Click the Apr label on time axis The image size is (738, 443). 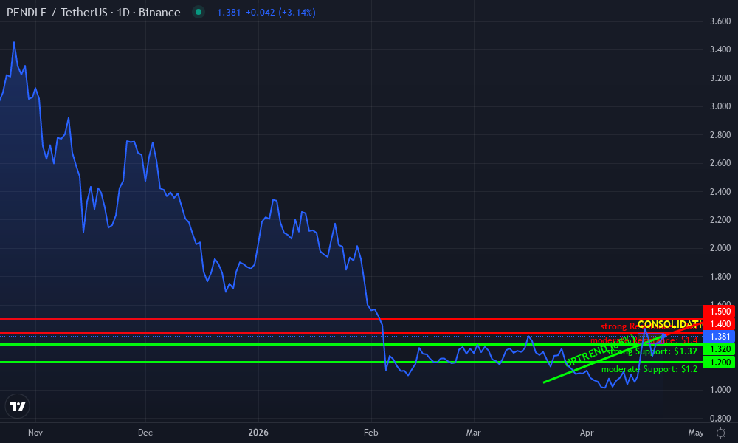(587, 432)
